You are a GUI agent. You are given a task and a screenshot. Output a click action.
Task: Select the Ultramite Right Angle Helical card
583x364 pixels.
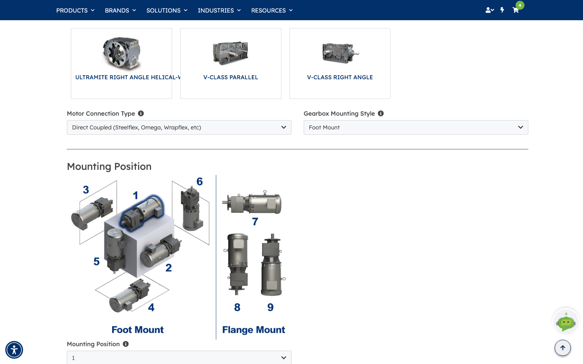tap(121, 63)
